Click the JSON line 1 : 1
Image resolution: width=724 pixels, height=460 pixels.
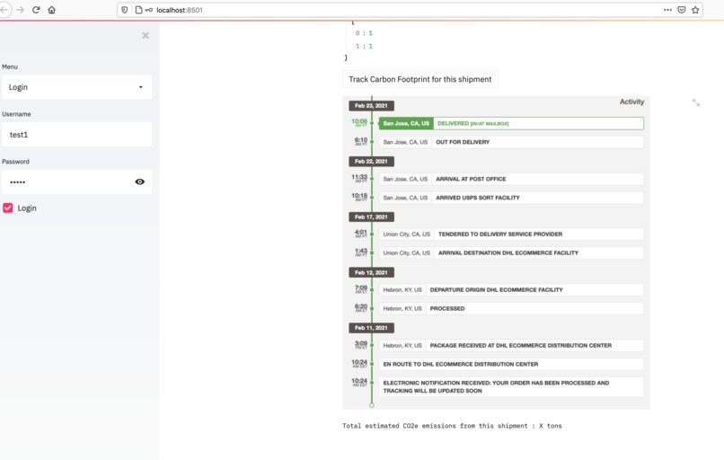[364, 46]
